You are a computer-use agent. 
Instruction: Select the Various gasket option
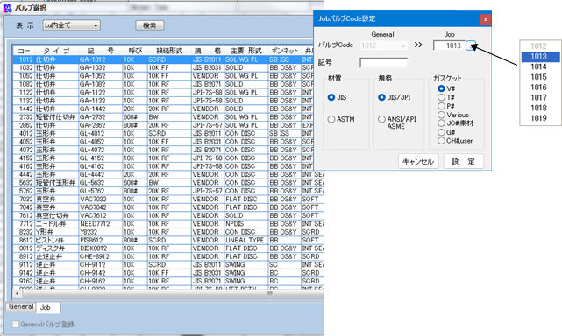coord(441,115)
